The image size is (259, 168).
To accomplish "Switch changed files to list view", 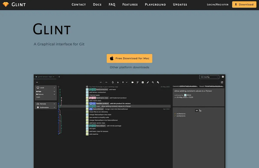I will (x=197, y=110).
